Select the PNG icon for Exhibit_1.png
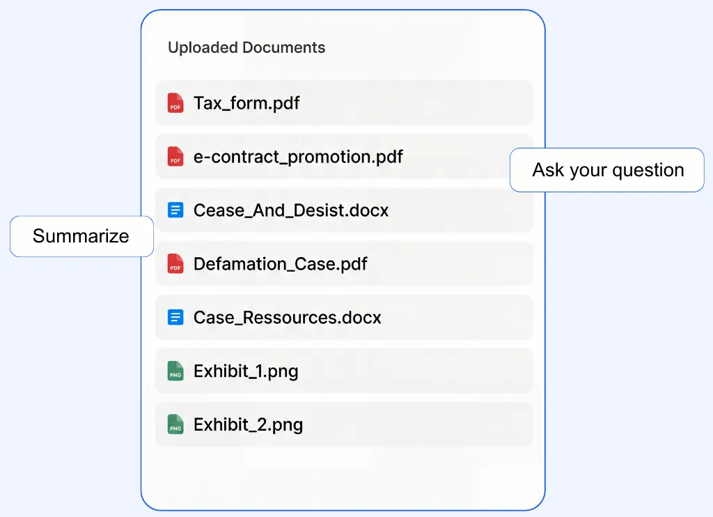 (175, 371)
